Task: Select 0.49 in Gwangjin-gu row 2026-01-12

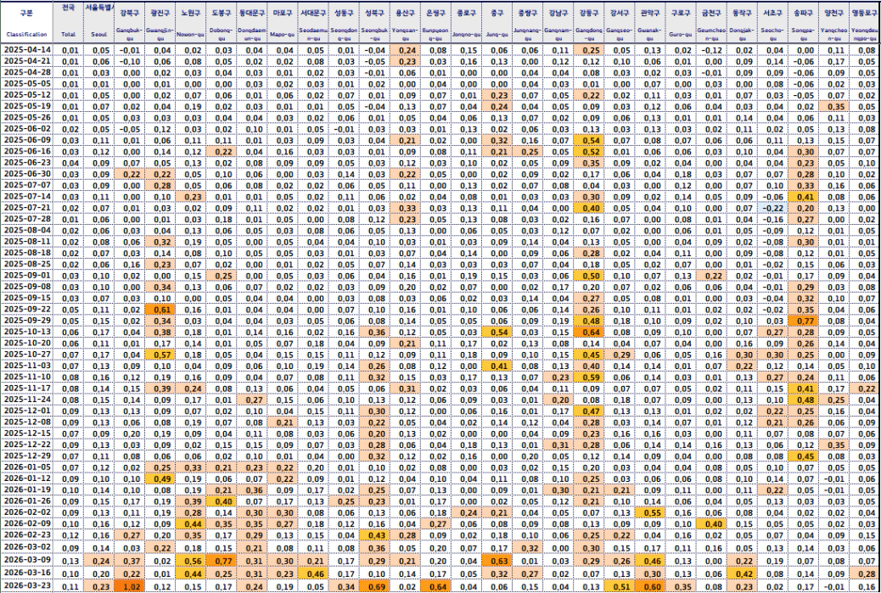Action: tap(160, 478)
